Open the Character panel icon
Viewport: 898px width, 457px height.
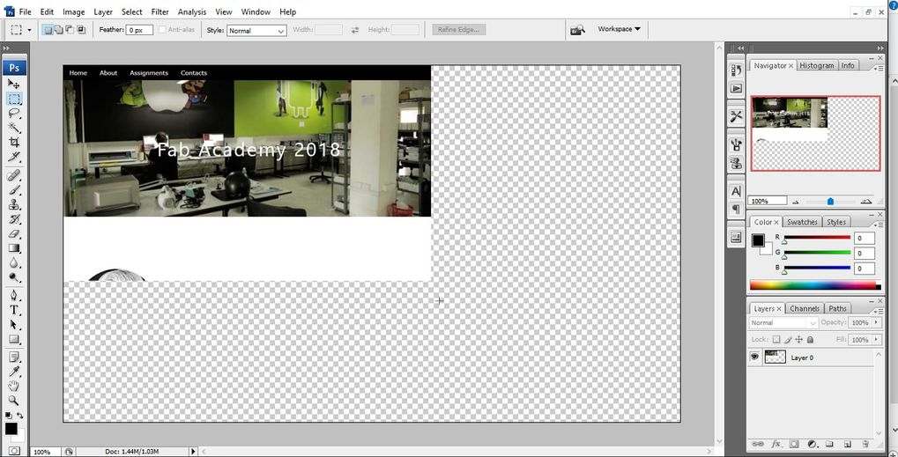[737, 191]
